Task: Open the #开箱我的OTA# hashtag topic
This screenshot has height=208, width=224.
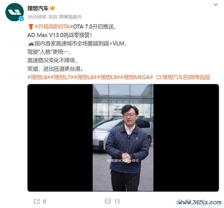Action: [54, 27]
